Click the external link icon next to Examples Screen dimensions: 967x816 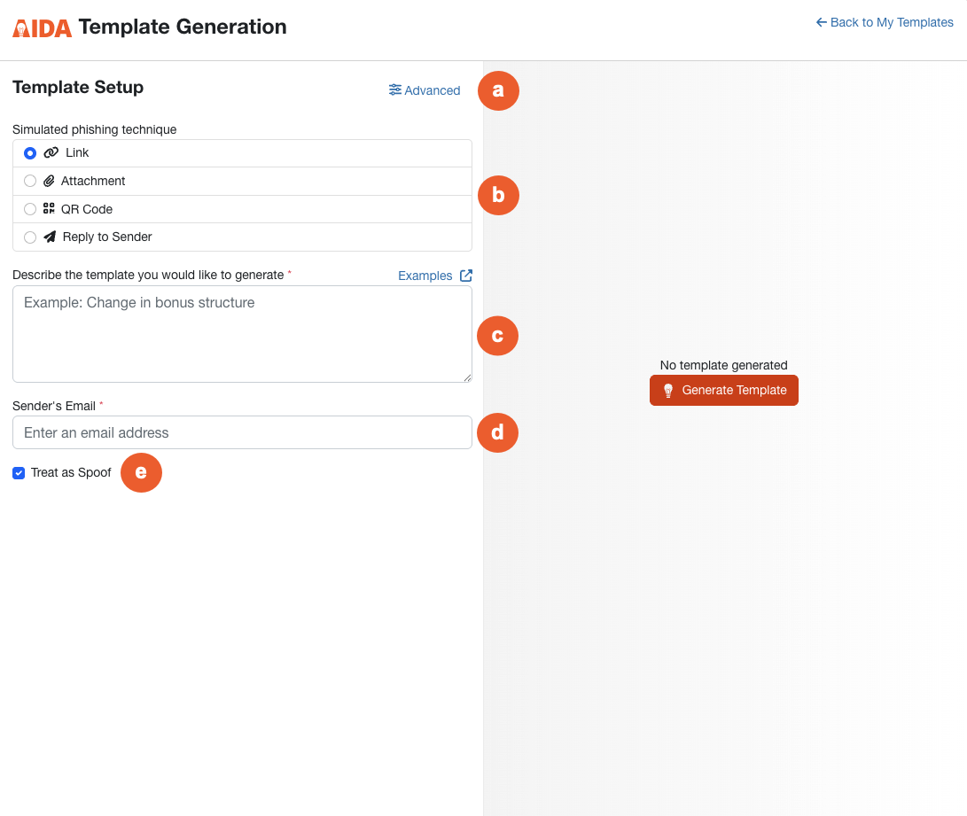466,275
